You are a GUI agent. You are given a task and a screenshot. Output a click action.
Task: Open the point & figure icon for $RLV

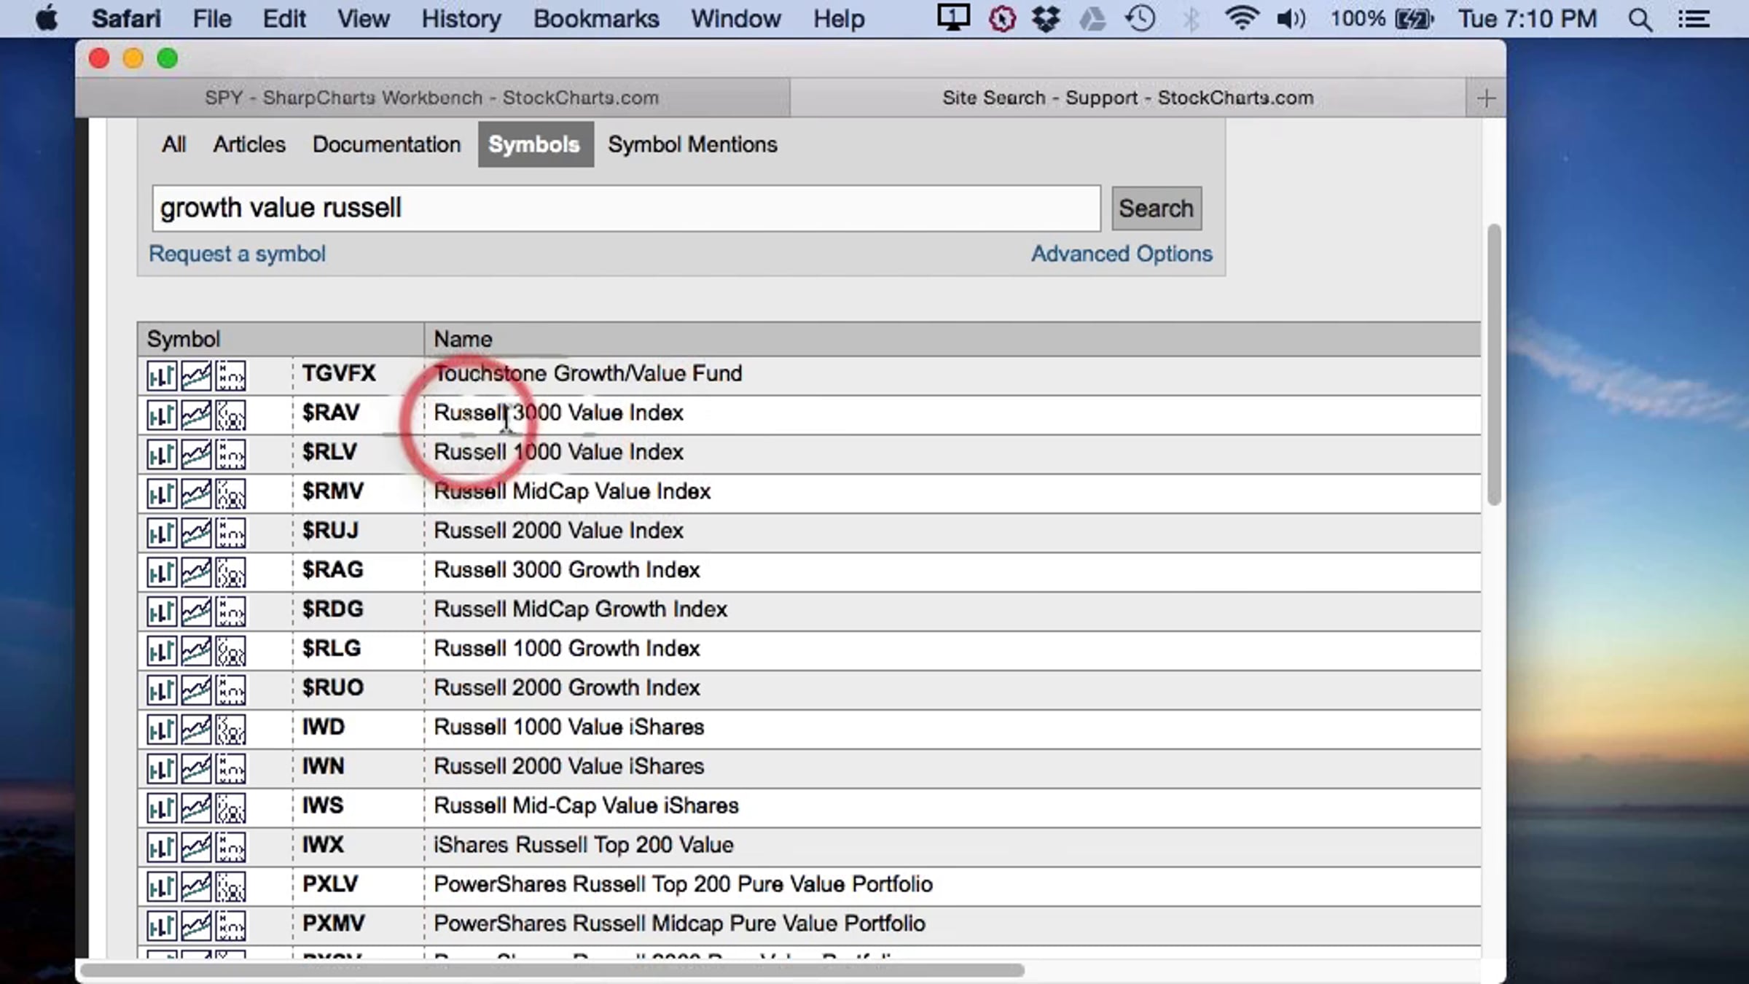pos(231,455)
